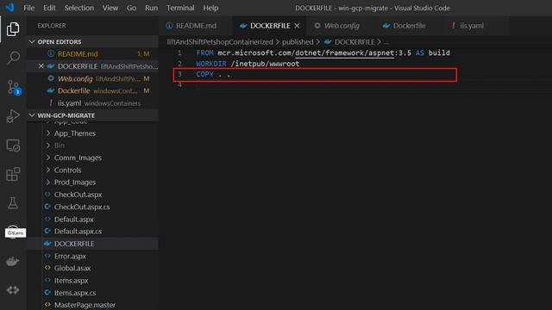The width and height of the screenshot is (552, 310).
Task: Open Items.aspx file
Action: (x=92, y=281)
